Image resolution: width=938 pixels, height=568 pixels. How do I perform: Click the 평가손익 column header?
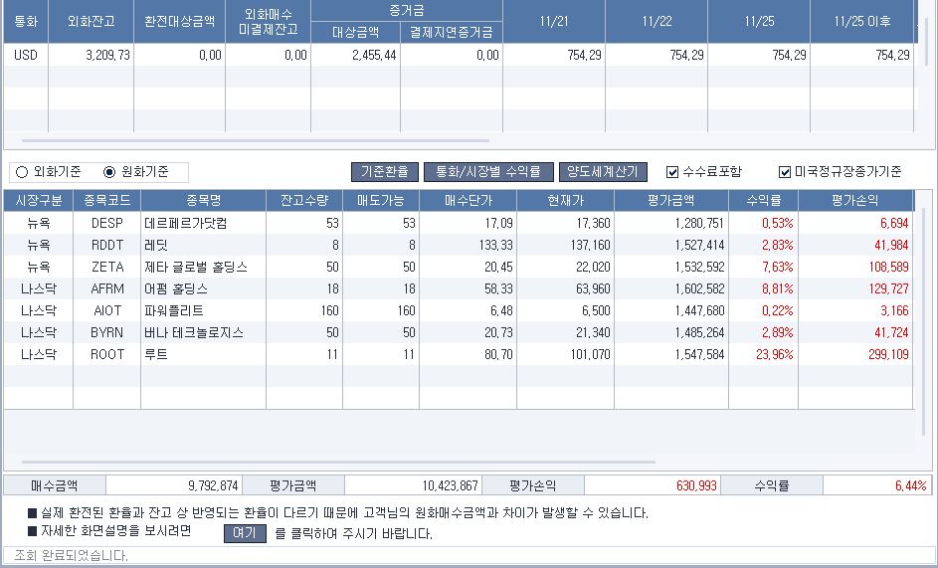[x=854, y=201]
